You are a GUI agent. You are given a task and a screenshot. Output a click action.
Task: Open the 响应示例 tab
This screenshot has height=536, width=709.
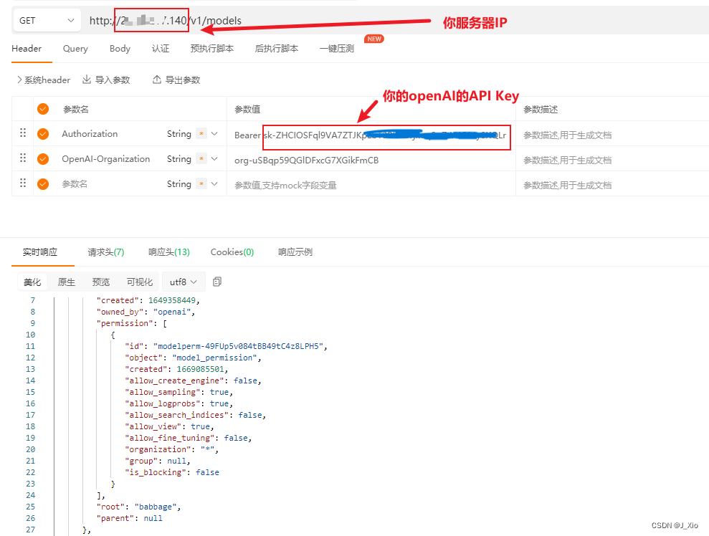point(295,252)
